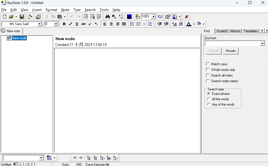The width and height of the screenshot is (268, 166).
Task: Apply superscript formatting
Action: [x=90, y=24]
